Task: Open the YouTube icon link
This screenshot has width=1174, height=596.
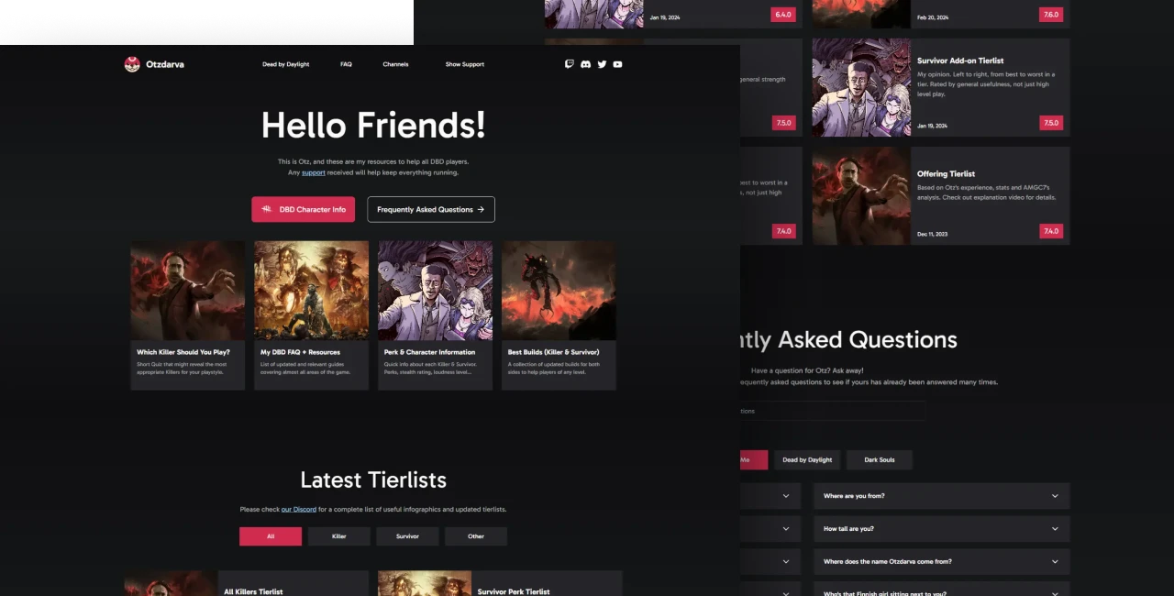Action: click(x=617, y=64)
